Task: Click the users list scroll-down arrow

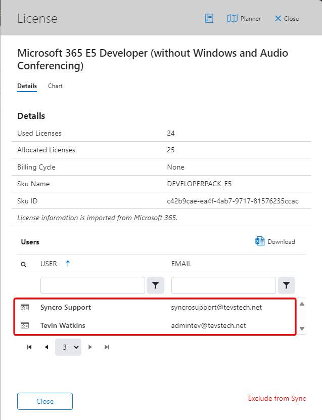Action: pyautogui.click(x=302, y=328)
